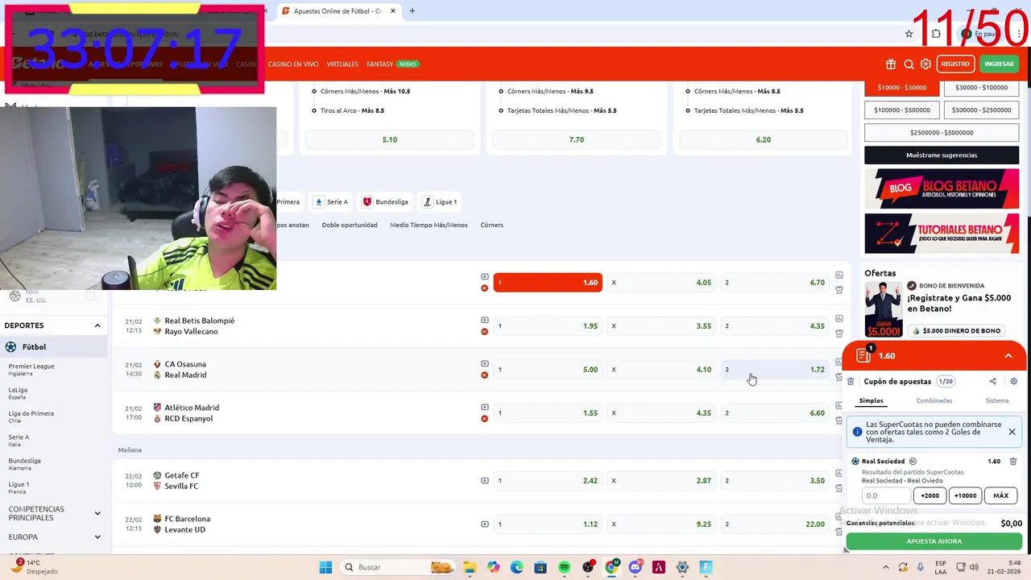Share the bet coupon
Viewport: 1031px width, 580px height.
coord(992,381)
